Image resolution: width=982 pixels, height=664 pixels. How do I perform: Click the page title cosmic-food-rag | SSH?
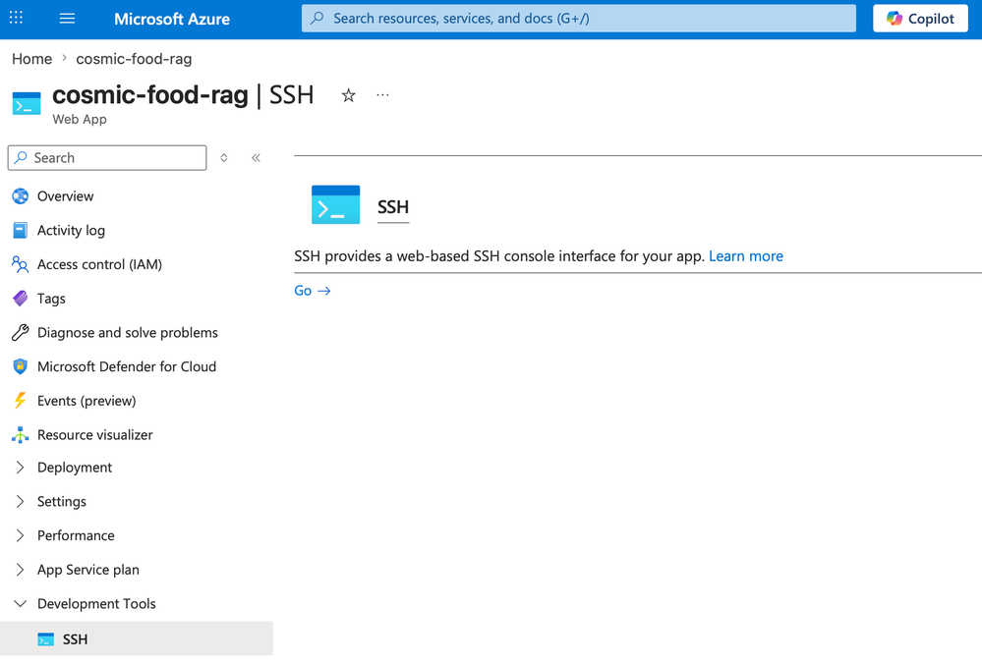[183, 95]
